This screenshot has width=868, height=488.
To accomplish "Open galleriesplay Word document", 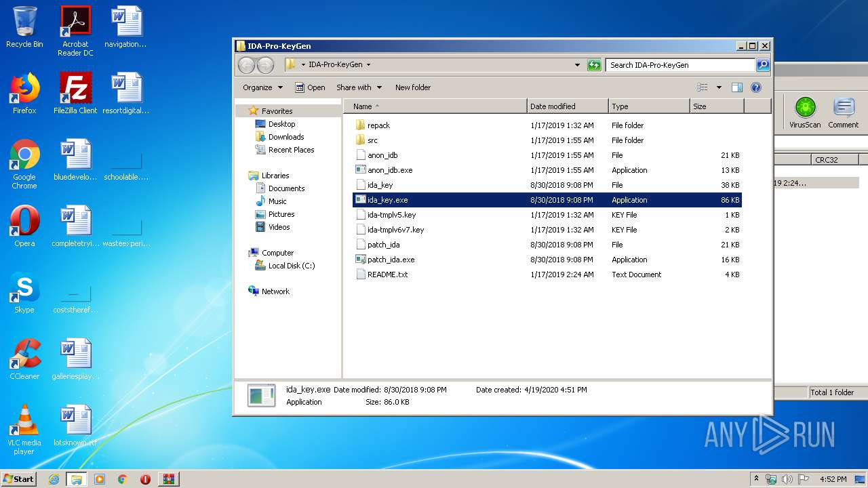I will pyautogui.click(x=75, y=359).
